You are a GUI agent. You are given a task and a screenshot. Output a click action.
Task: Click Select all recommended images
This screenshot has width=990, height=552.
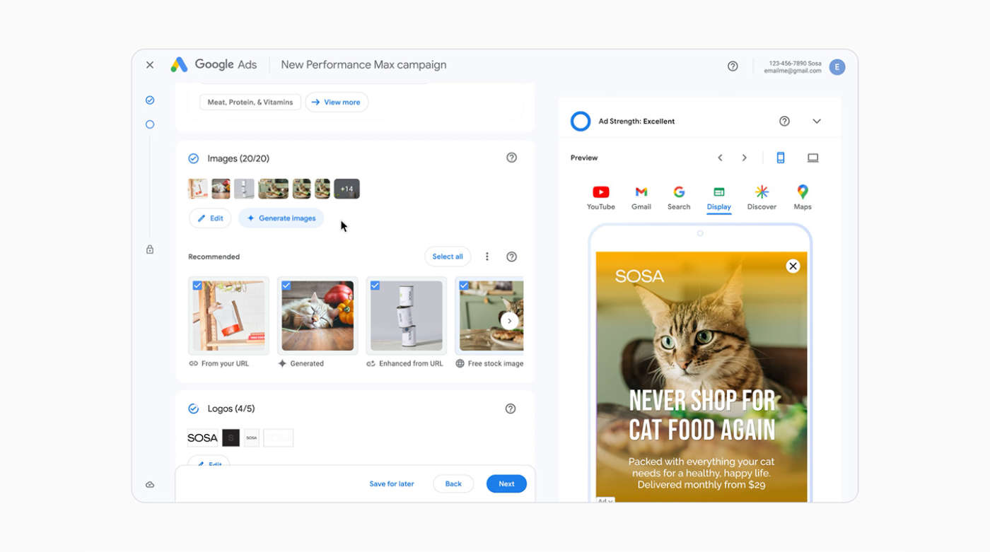pos(448,257)
